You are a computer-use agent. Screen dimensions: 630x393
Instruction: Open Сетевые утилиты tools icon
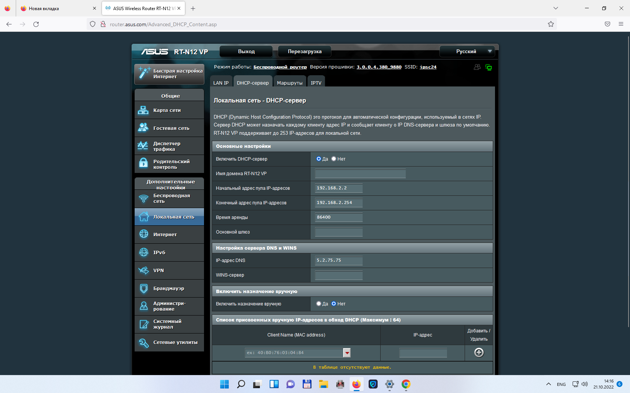(144, 342)
